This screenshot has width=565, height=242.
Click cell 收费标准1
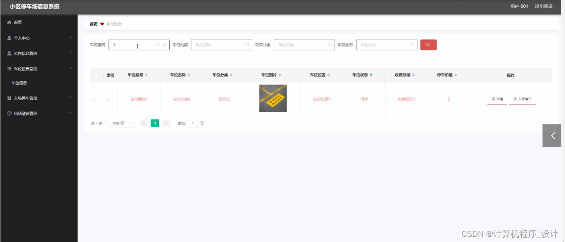pos(406,99)
